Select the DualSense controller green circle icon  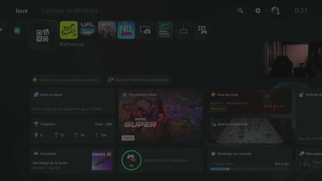coord(131,160)
